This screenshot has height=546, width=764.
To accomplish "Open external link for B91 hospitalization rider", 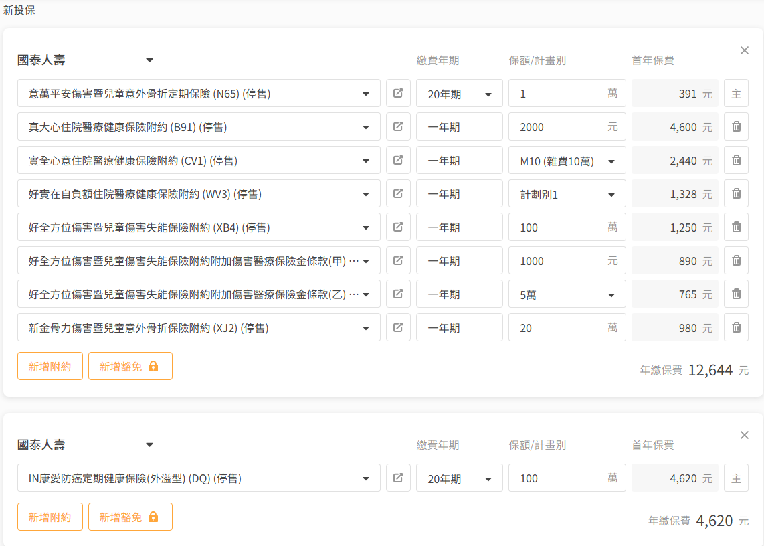I will pyautogui.click(x=398, y=127).
